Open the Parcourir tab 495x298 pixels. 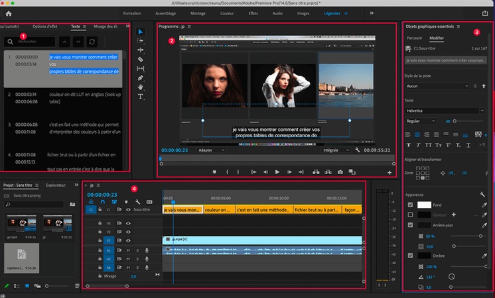pos(414,38)
